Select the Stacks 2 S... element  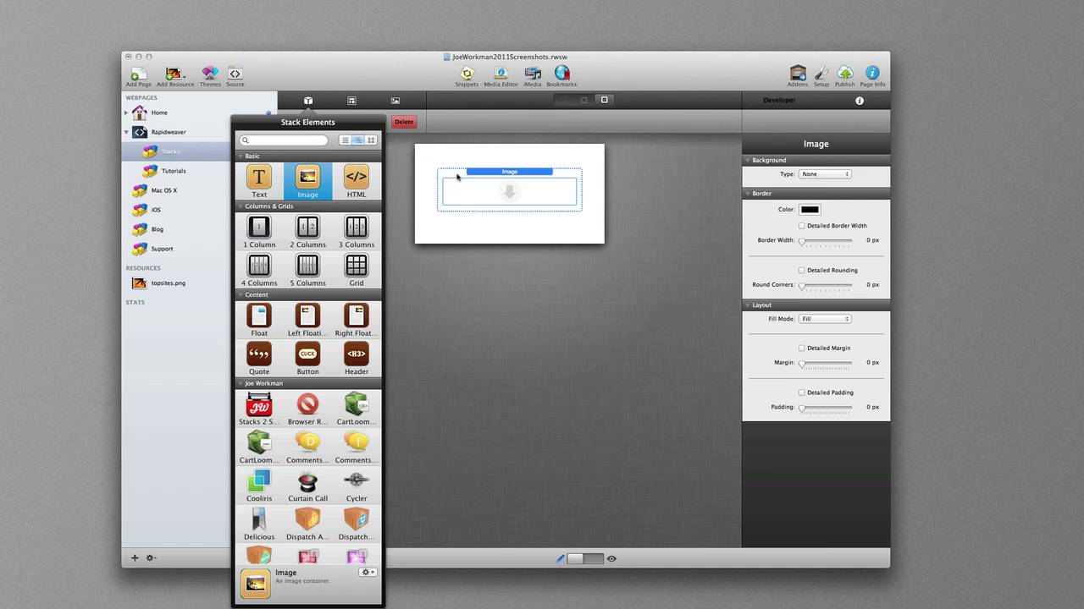pyautogui.click(x=259, y=409)
